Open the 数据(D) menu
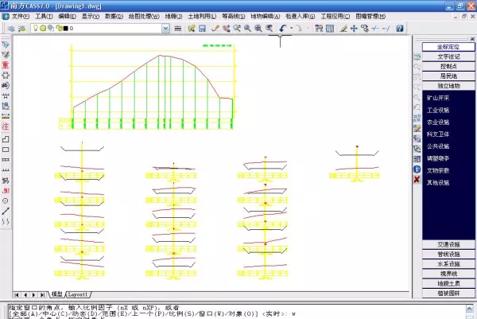Screen dimensions: 477x319 point(114,17)
